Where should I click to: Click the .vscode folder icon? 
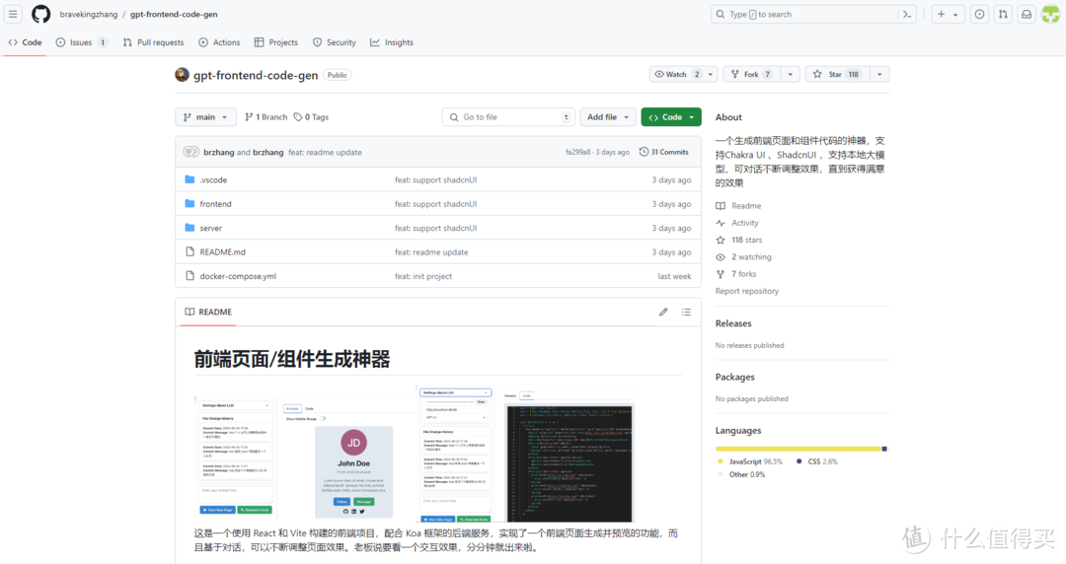coord(190,179)
